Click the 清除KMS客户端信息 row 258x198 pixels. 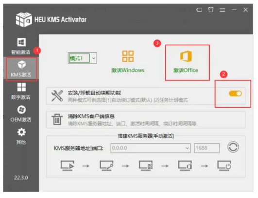click(x=146, y=119)
